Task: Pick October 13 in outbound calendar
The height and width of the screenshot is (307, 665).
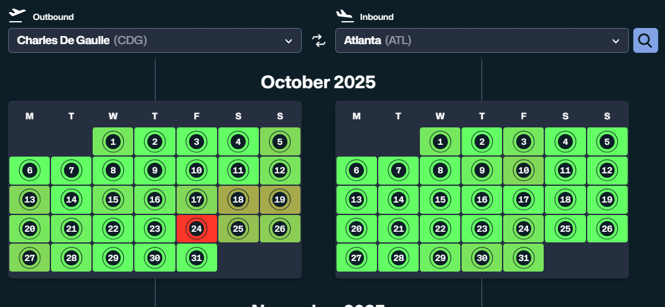Action: tap(29, 199)
